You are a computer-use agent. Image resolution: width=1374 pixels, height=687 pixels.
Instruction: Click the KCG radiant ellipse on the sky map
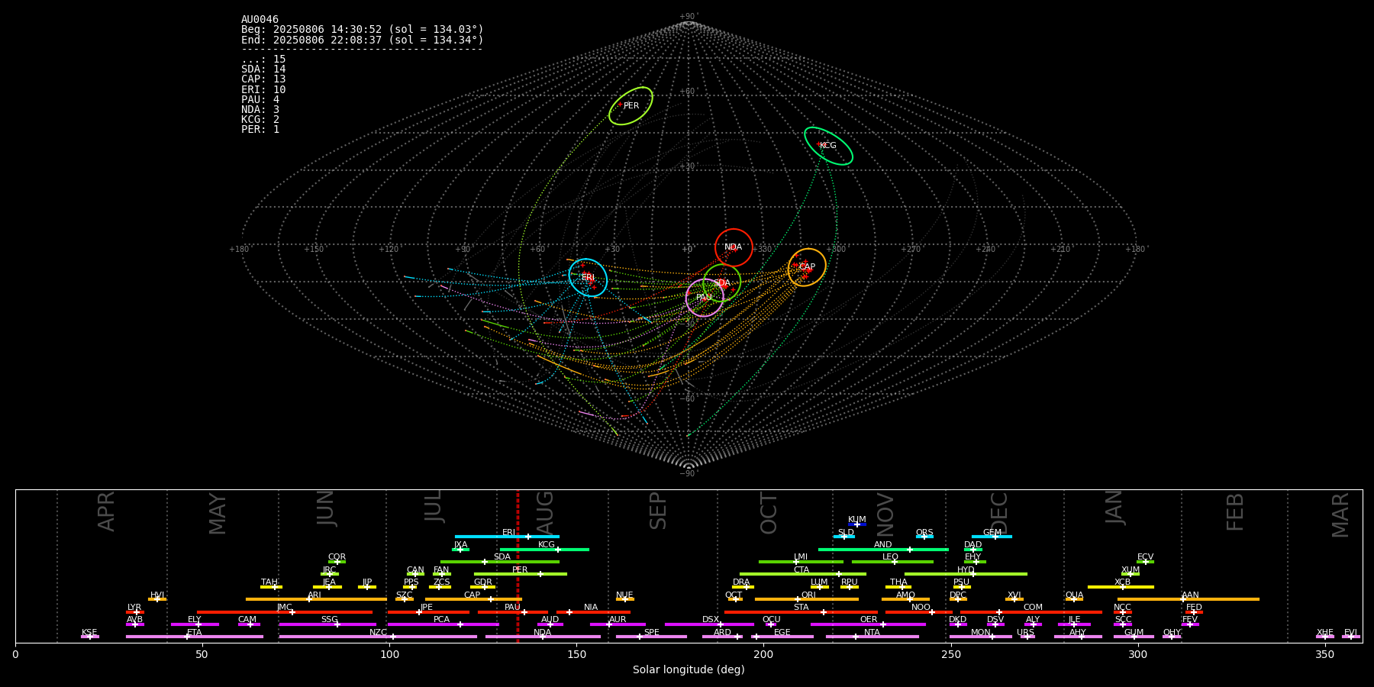(828, 146)
